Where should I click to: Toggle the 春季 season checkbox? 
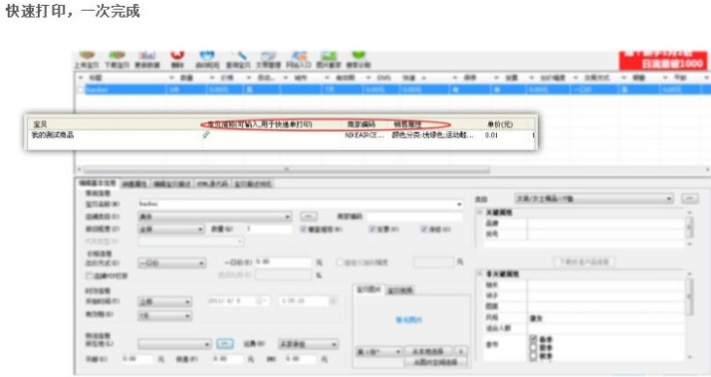533,339
